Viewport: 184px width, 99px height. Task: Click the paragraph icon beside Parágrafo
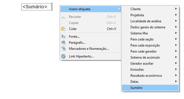pyautogui.click(x=63, y=43)
